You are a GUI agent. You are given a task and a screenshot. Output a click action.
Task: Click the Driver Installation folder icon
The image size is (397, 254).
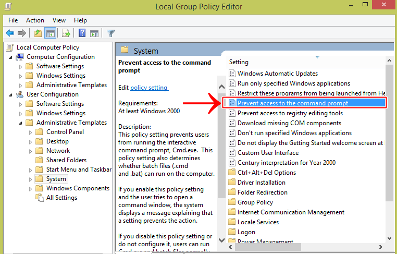click(x=232, y=182)
